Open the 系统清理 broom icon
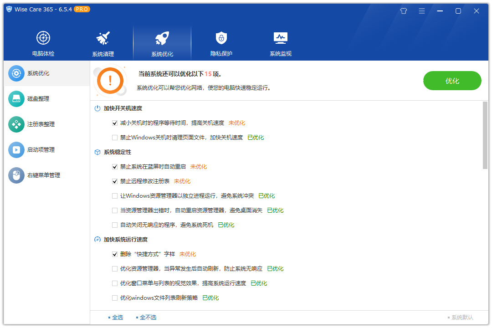Image resolution: width=492 pixels, height=328 pixels. pyautogui.click(x=103, y=38)
